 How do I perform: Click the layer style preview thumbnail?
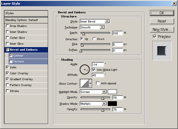point(161,50)
